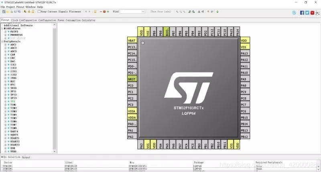Screen dimensions: 321x172
Task: Click the first new-project toolbar icon
Action: coord(4,12)
